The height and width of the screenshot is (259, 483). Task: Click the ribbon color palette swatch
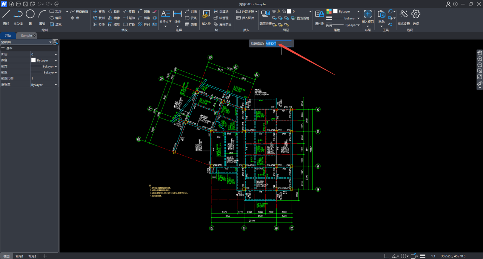(329, 11)
